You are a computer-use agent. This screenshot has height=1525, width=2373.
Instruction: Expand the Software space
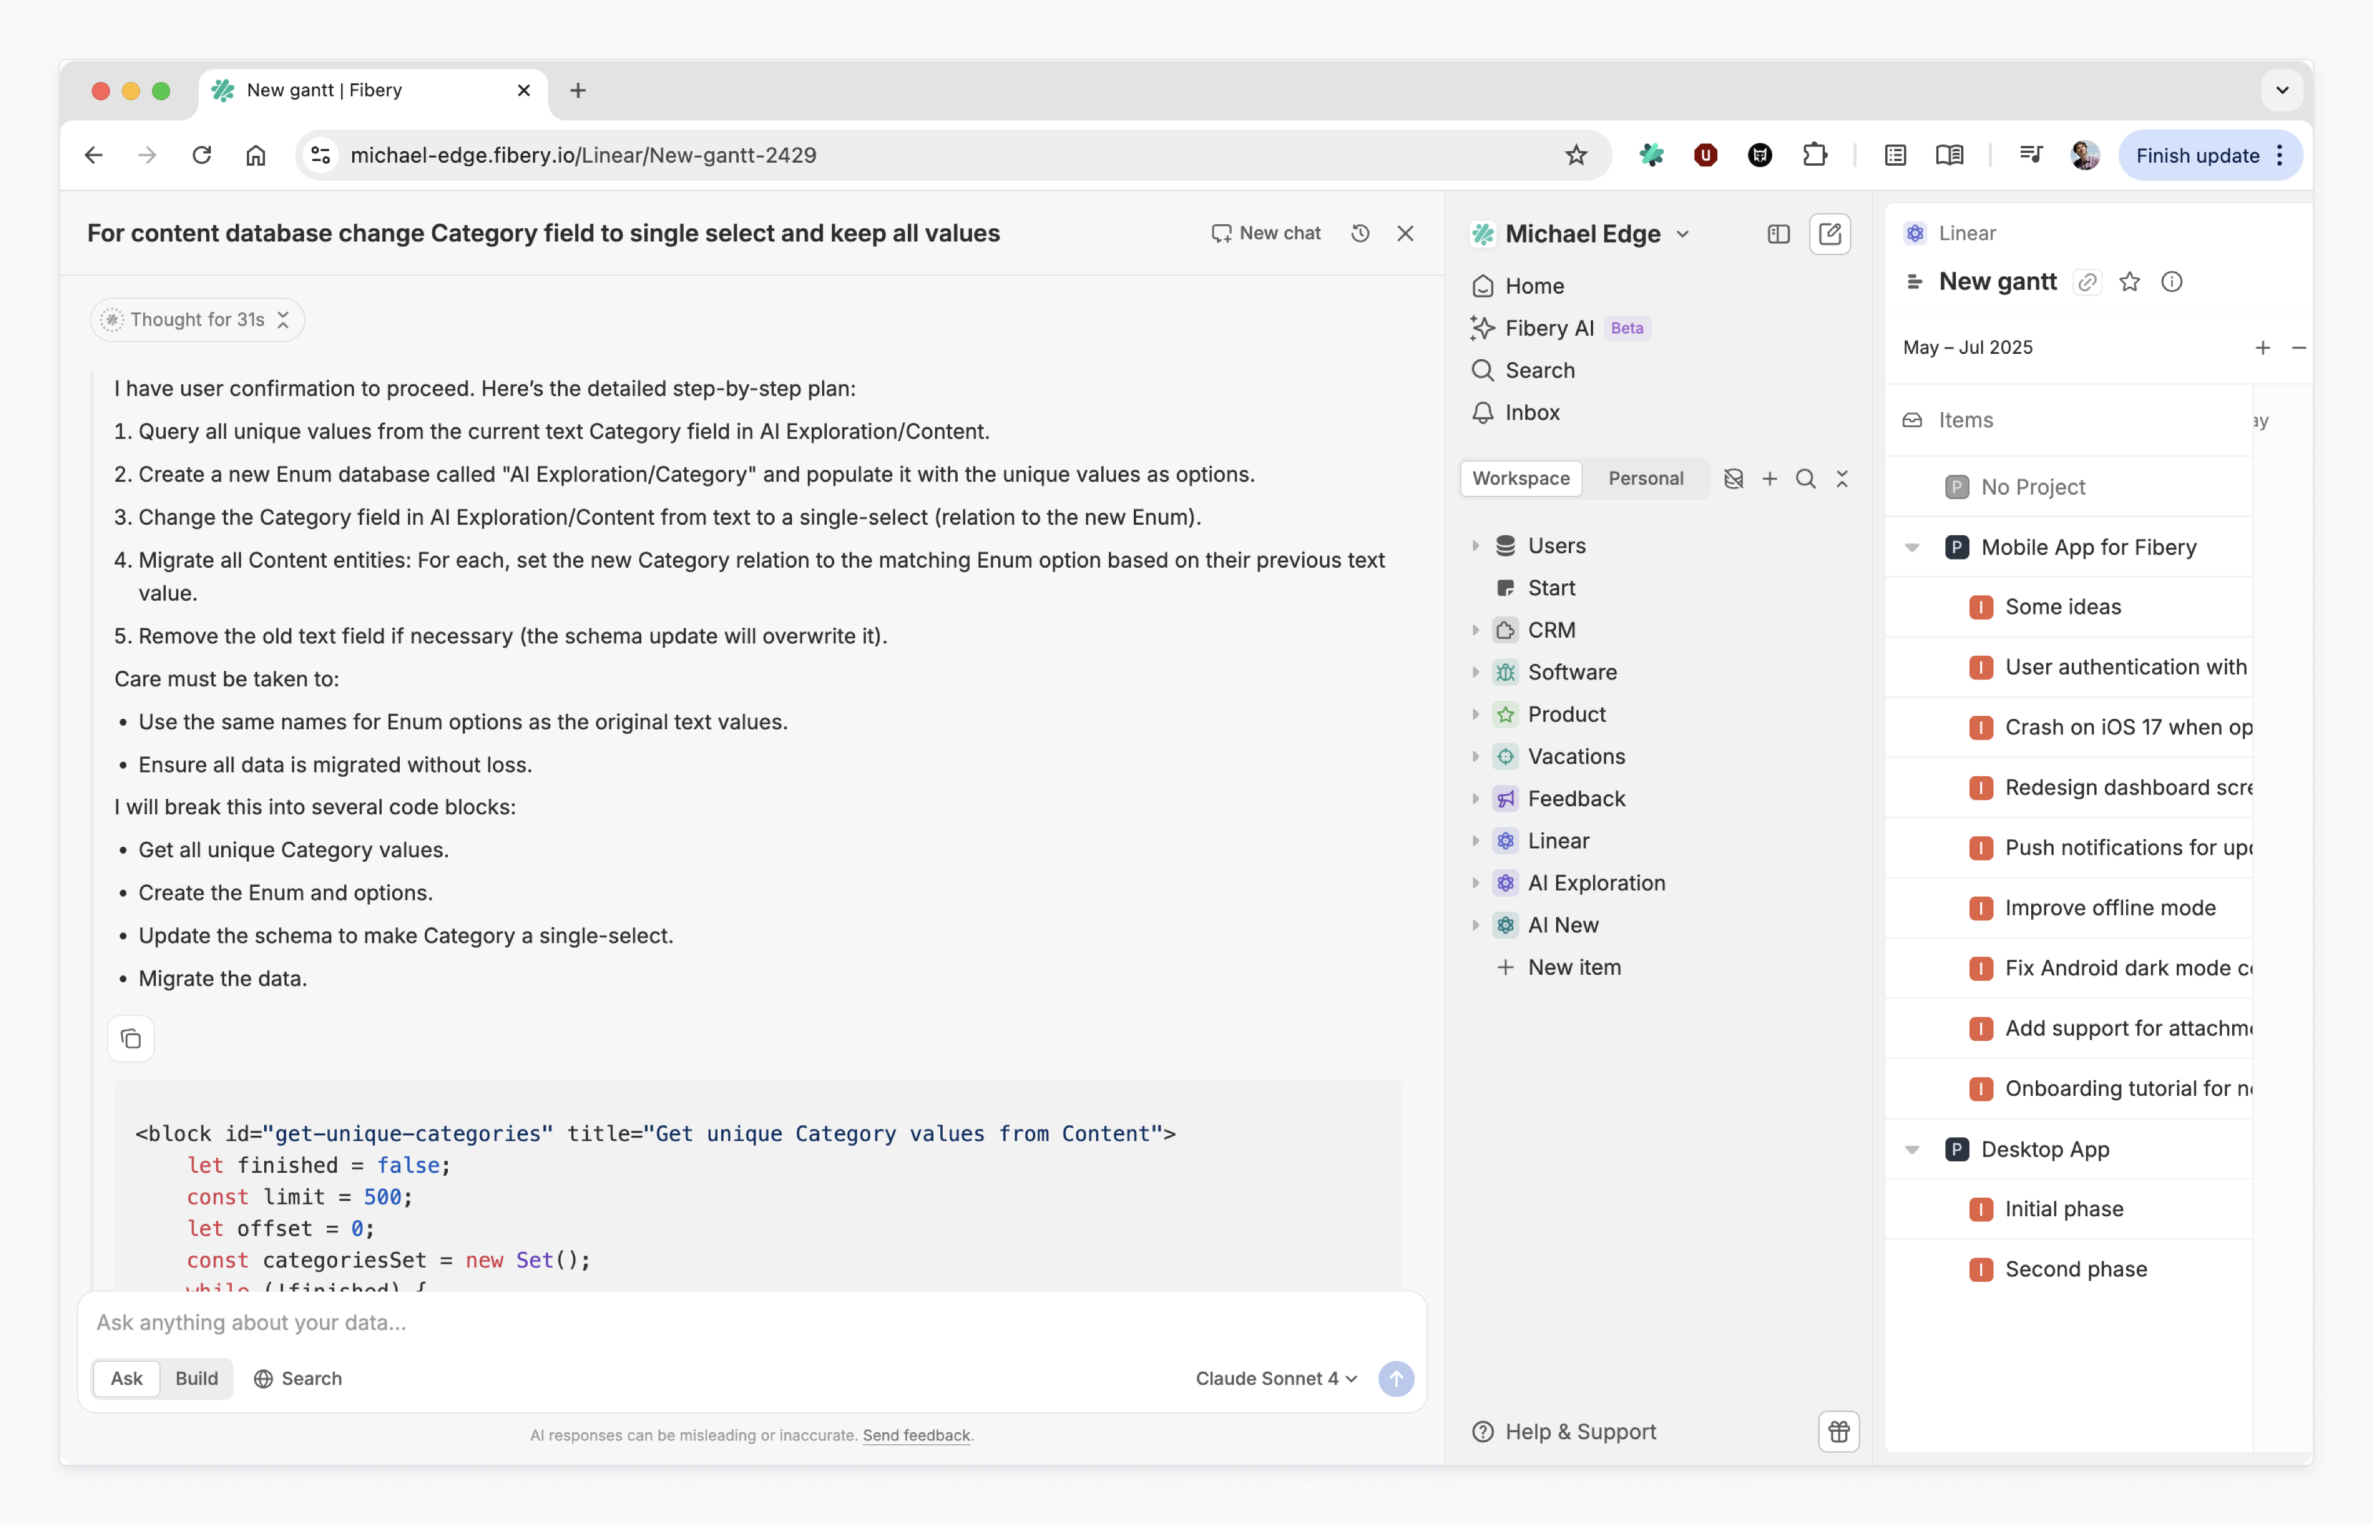click(1476, 672)
